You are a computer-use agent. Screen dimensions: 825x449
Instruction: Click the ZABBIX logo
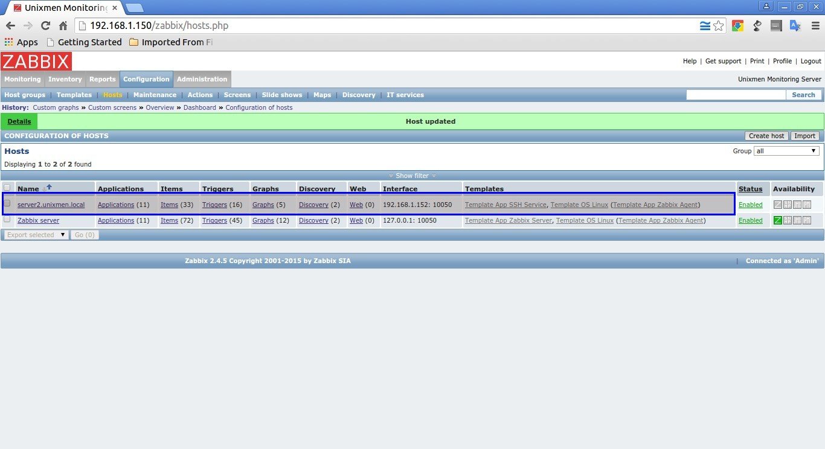click(x=36, y=62)
